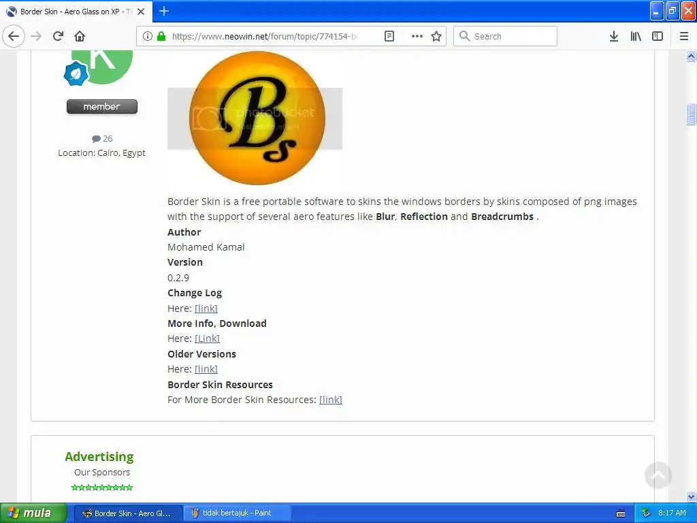Select the Border Skin - Aero Glass tab
697x523 pixels.
[x=76, y=12]
